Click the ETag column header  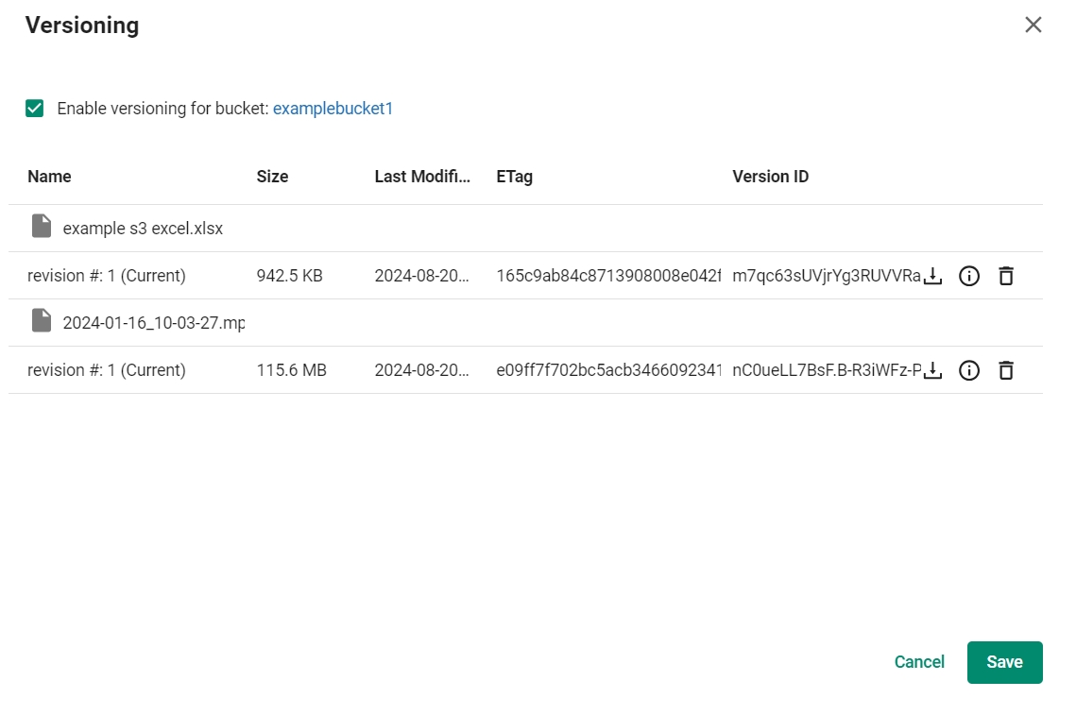[514, 177]
